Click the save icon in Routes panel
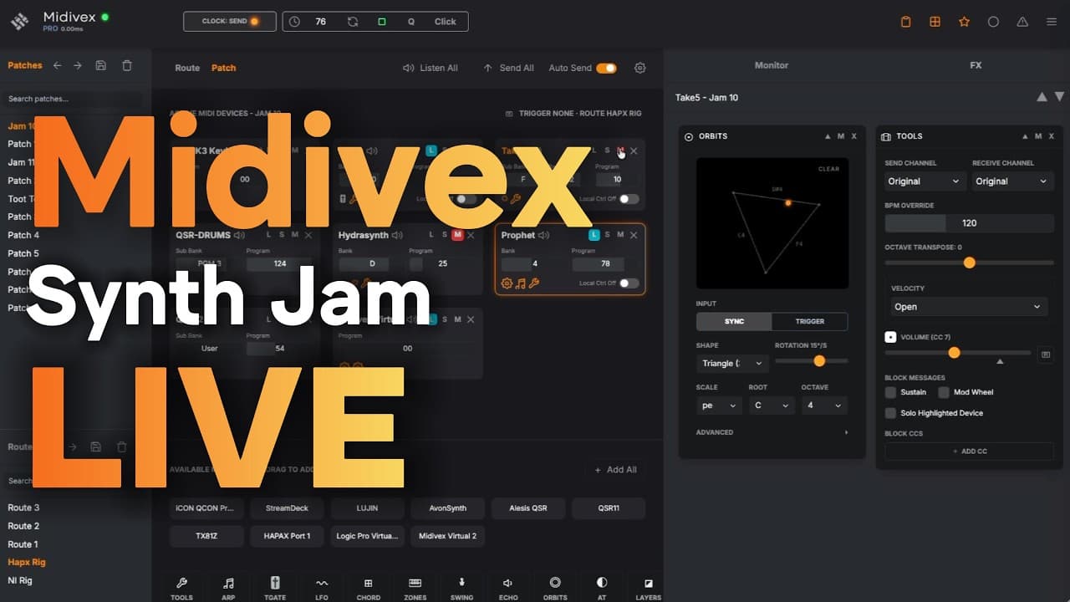Image resolution: width=1070 pixels, height=602 pixels. [96, 447]
